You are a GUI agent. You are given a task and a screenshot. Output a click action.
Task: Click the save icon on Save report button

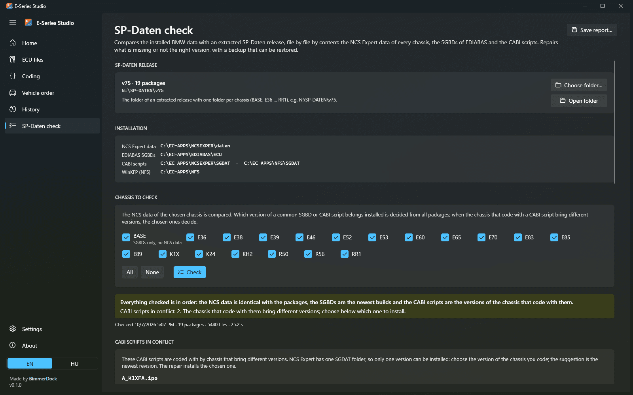click(x=574, y=30)
